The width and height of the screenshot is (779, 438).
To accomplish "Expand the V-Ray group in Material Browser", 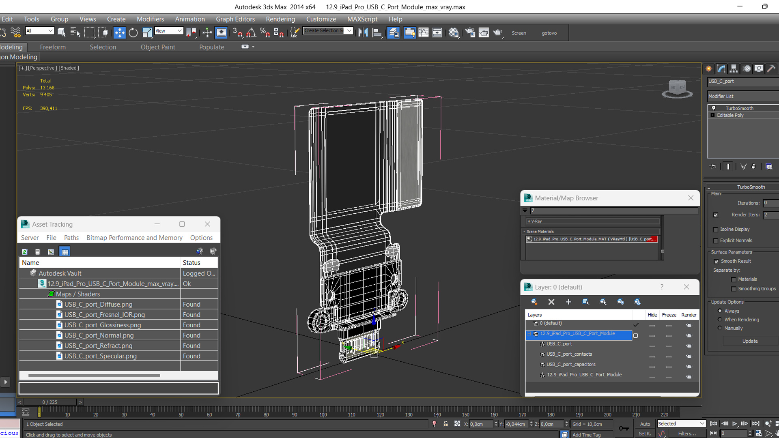I will click(x=529, y=221).
